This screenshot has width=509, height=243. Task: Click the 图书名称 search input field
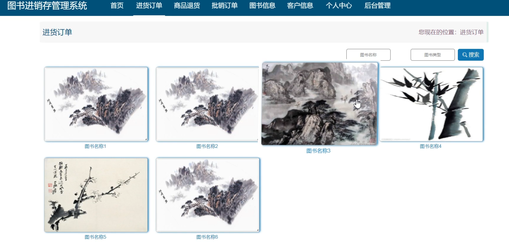(x=368, y=55)
